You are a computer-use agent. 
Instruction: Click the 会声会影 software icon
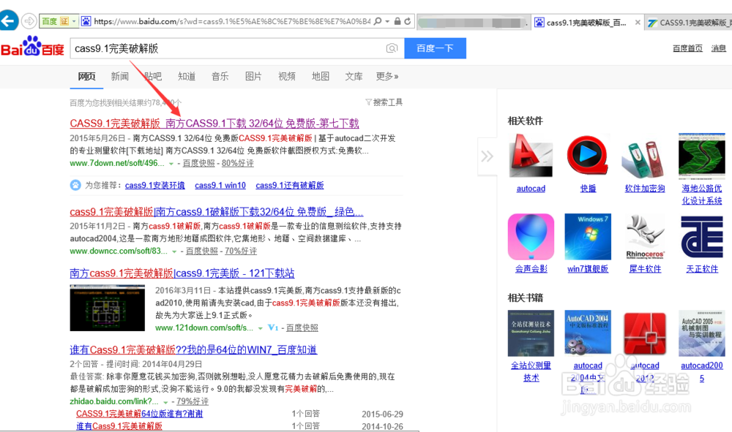coord(530,236)
